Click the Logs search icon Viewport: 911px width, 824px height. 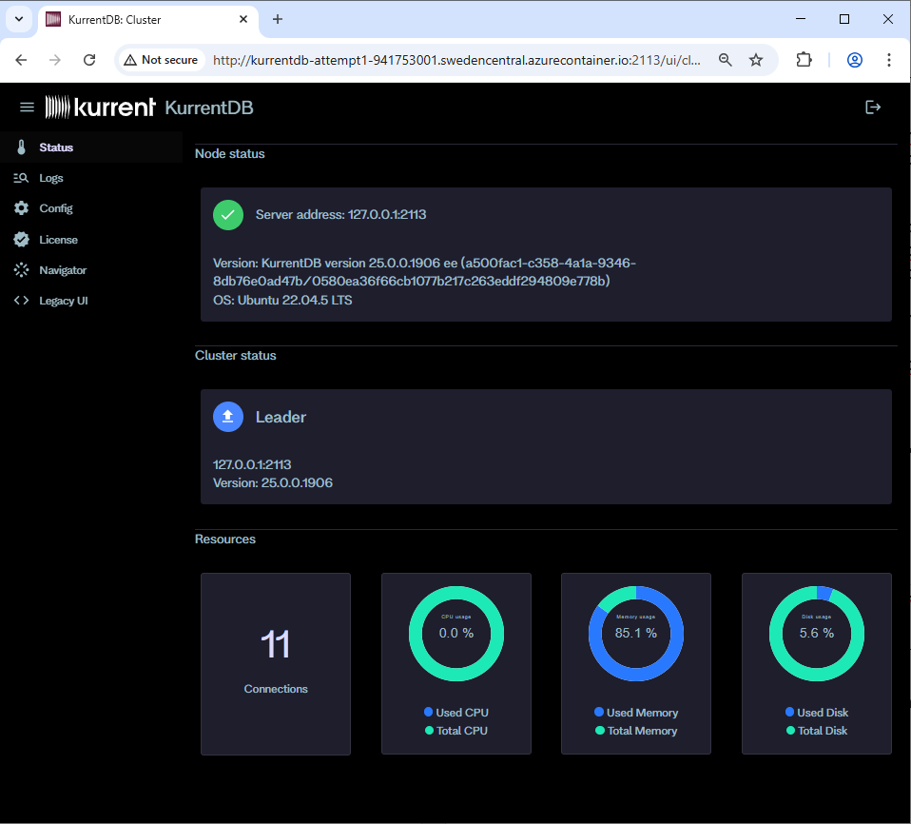[21, 178]
